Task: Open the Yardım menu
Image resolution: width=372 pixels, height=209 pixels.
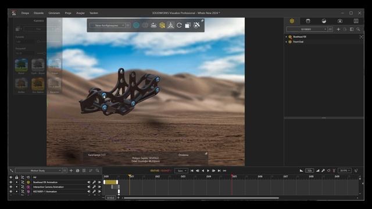Action: pyautogui.click(x=94, y=13)
